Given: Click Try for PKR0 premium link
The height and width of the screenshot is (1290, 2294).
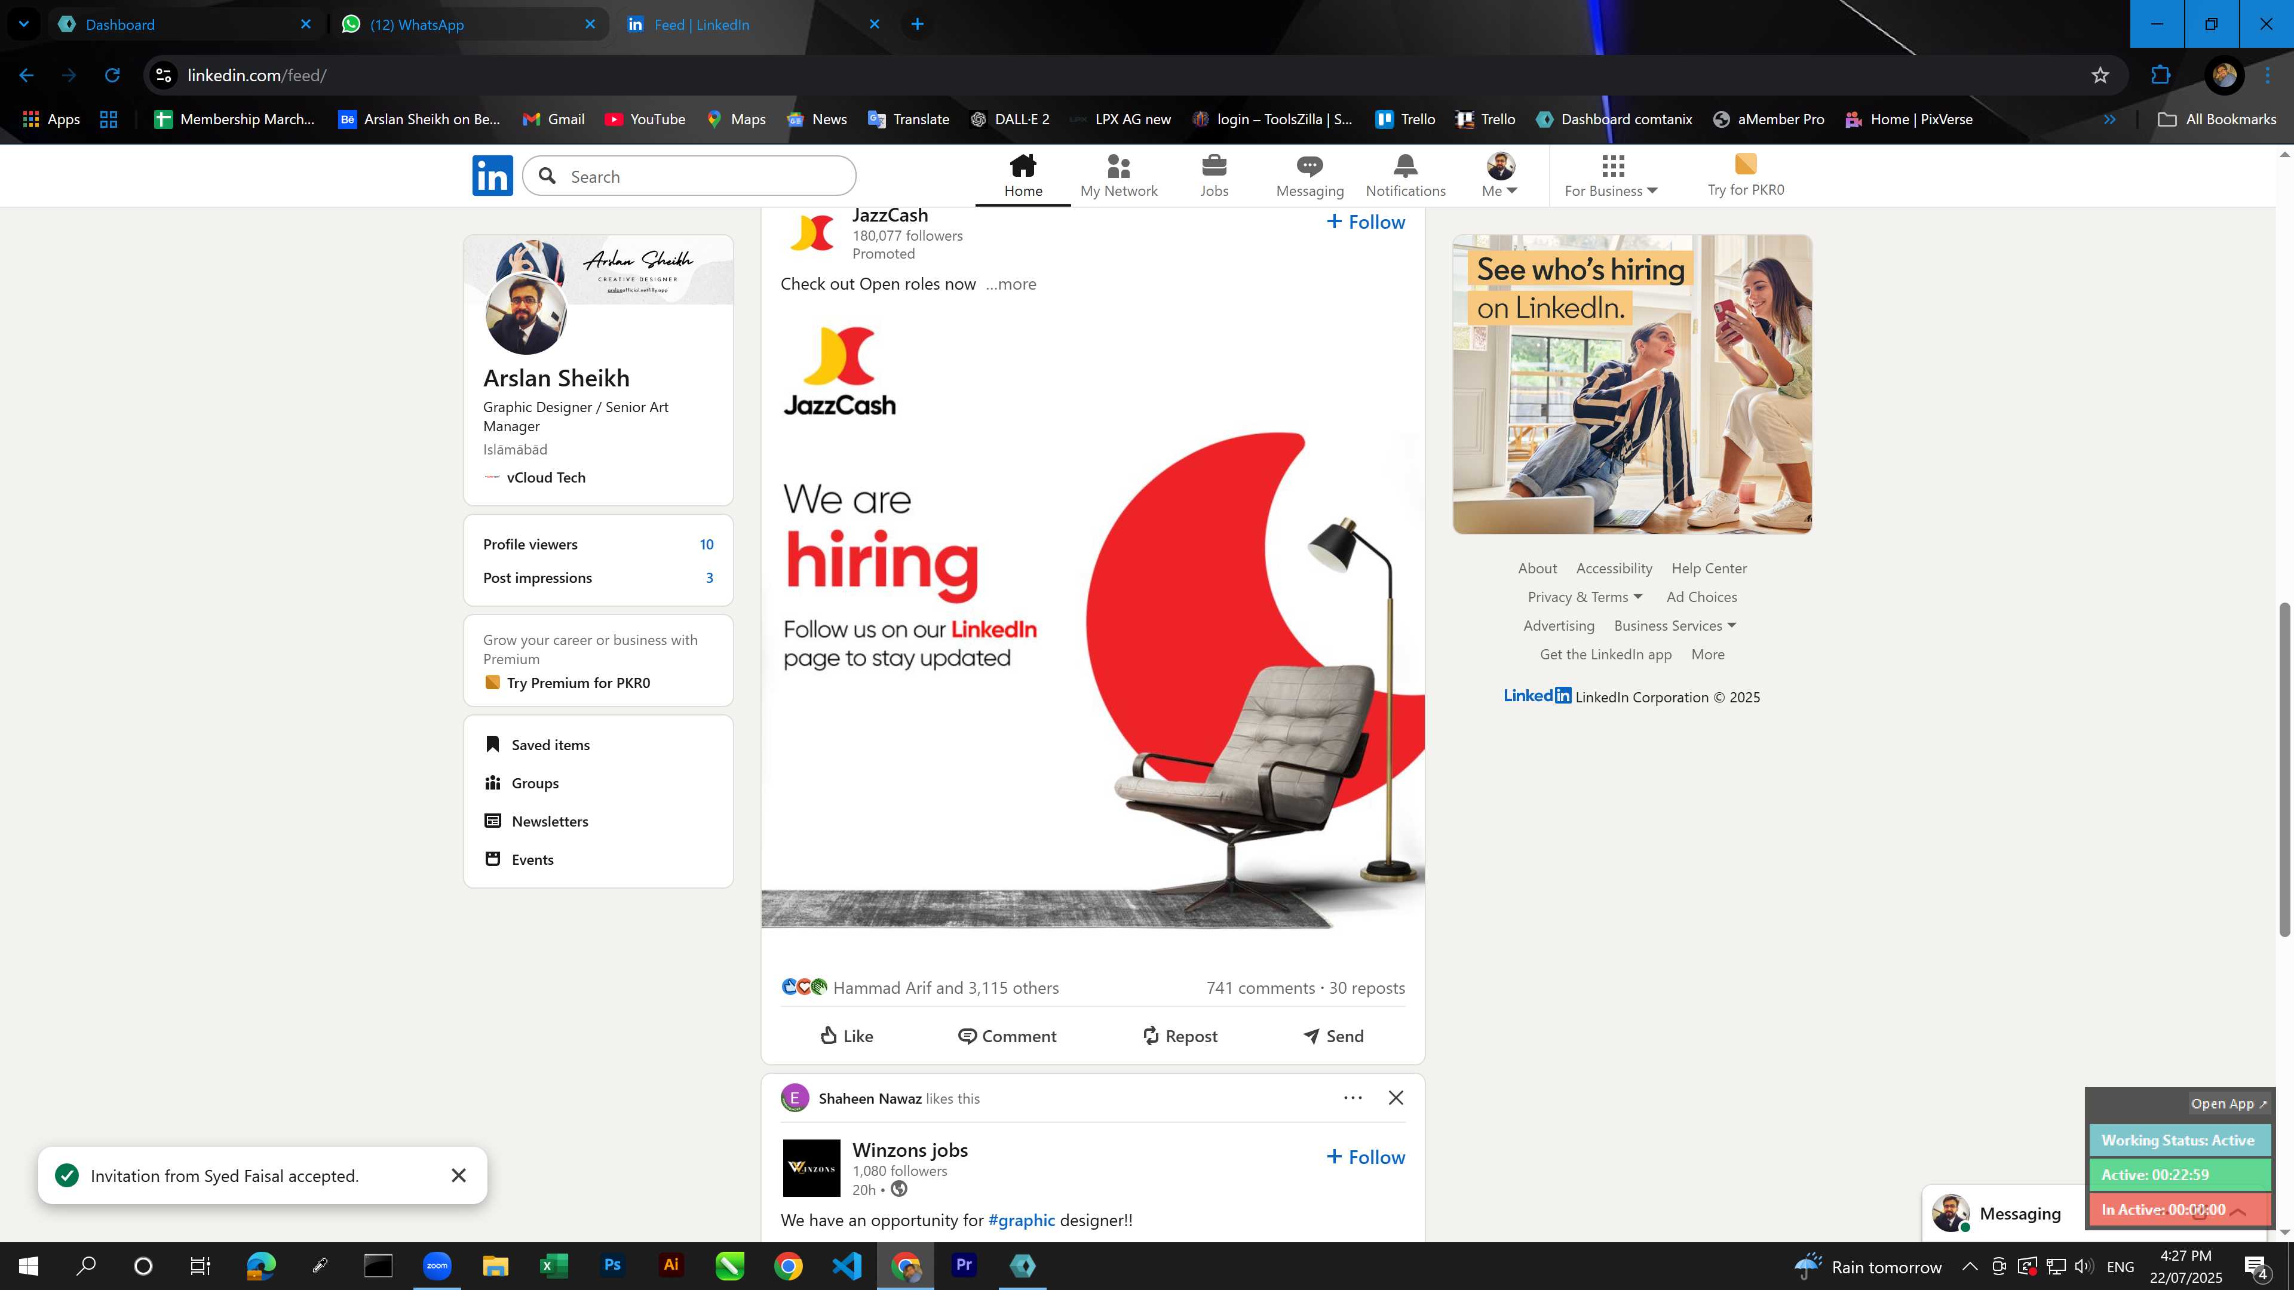Looking at the screenshot, I should pos(1746,176).
